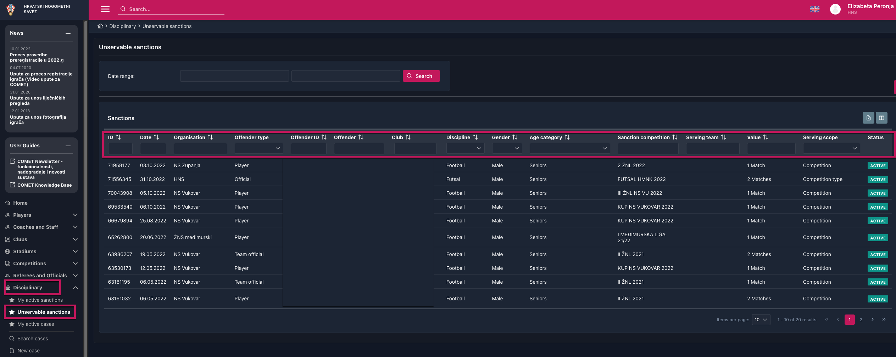Open the Offender type filter dropdown

coord(258,148)
